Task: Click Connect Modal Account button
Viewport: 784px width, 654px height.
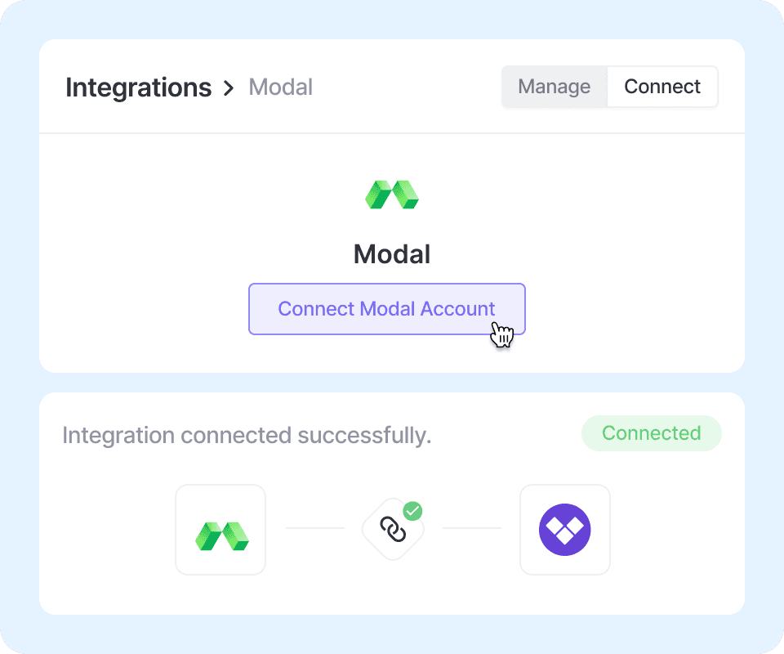Action: coord(387,309)
